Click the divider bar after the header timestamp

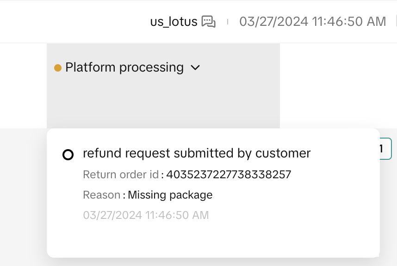tap(396, 21)
